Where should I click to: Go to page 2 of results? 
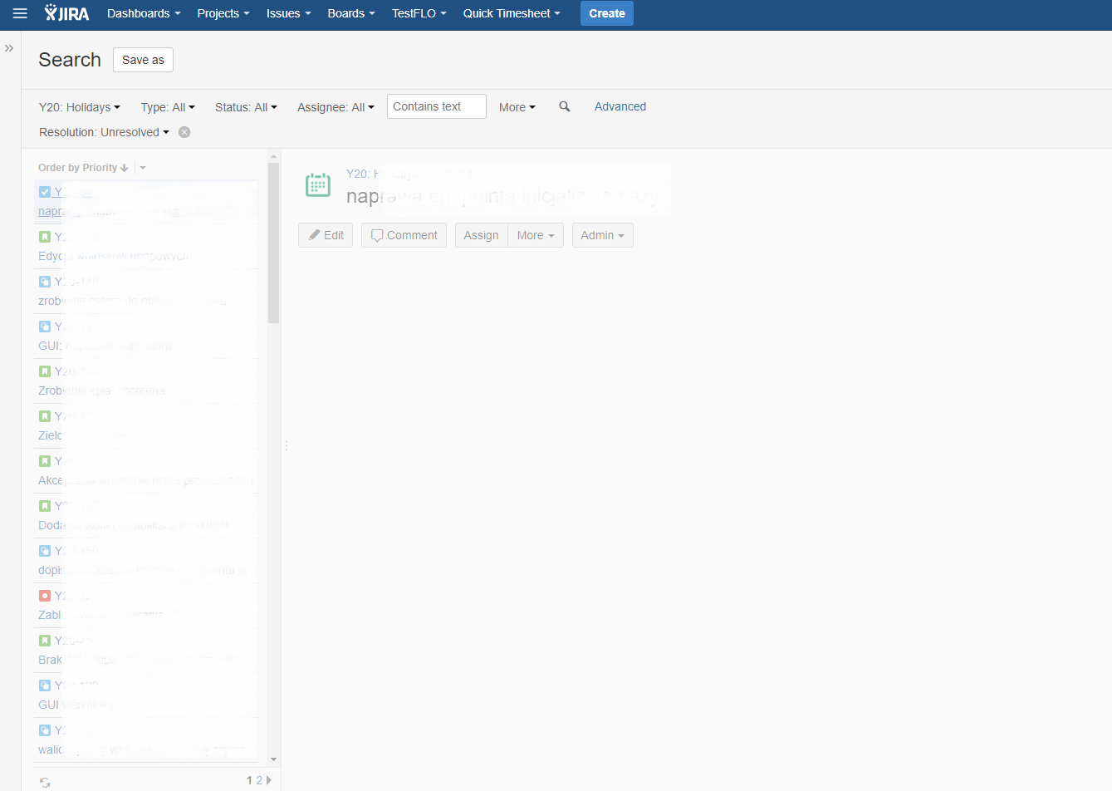pos(259,780)
